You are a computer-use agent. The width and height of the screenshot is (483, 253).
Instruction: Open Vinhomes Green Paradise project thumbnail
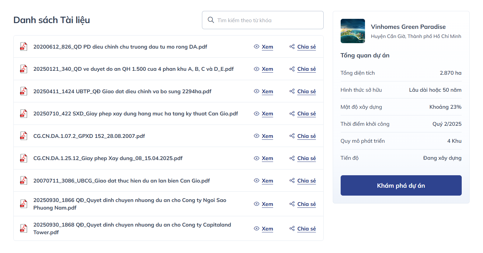(353, 31)
